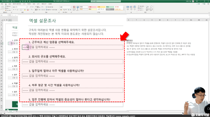Apply the pink 나쁨 (Bad) cell style

[92, 7]
